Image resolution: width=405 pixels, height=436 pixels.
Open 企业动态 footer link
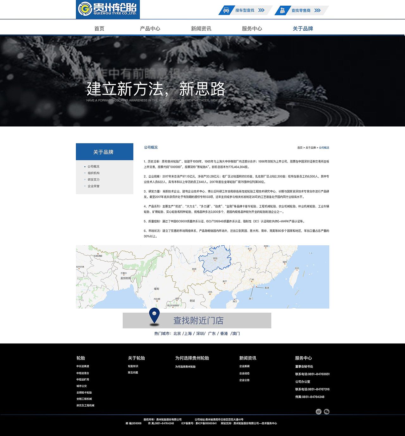(x=244, y=373)
